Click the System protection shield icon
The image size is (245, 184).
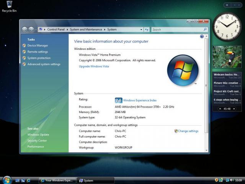coord(24,58)
